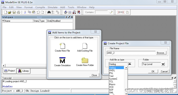
Task: Open the Edit menu
Action: click(x=11, y=7)
